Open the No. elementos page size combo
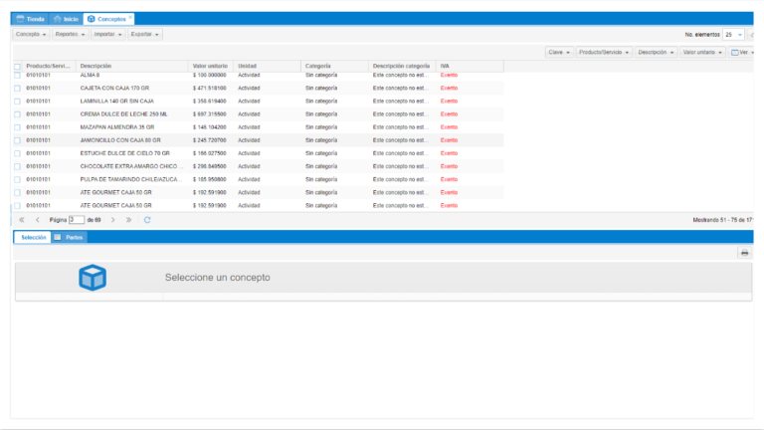 (733, 34)
